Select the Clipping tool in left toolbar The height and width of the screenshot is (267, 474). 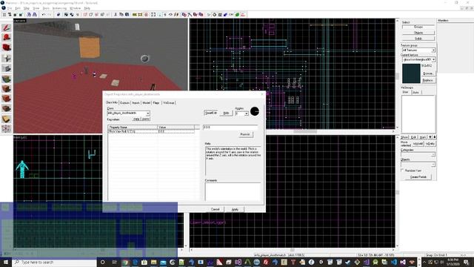pyautogui.click(x=7, y=119)
